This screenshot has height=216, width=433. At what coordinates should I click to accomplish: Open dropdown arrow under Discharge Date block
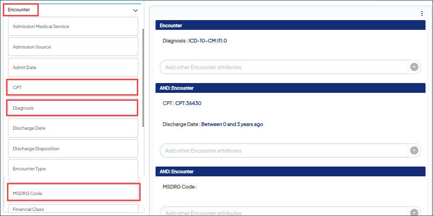tap(413, 151)
